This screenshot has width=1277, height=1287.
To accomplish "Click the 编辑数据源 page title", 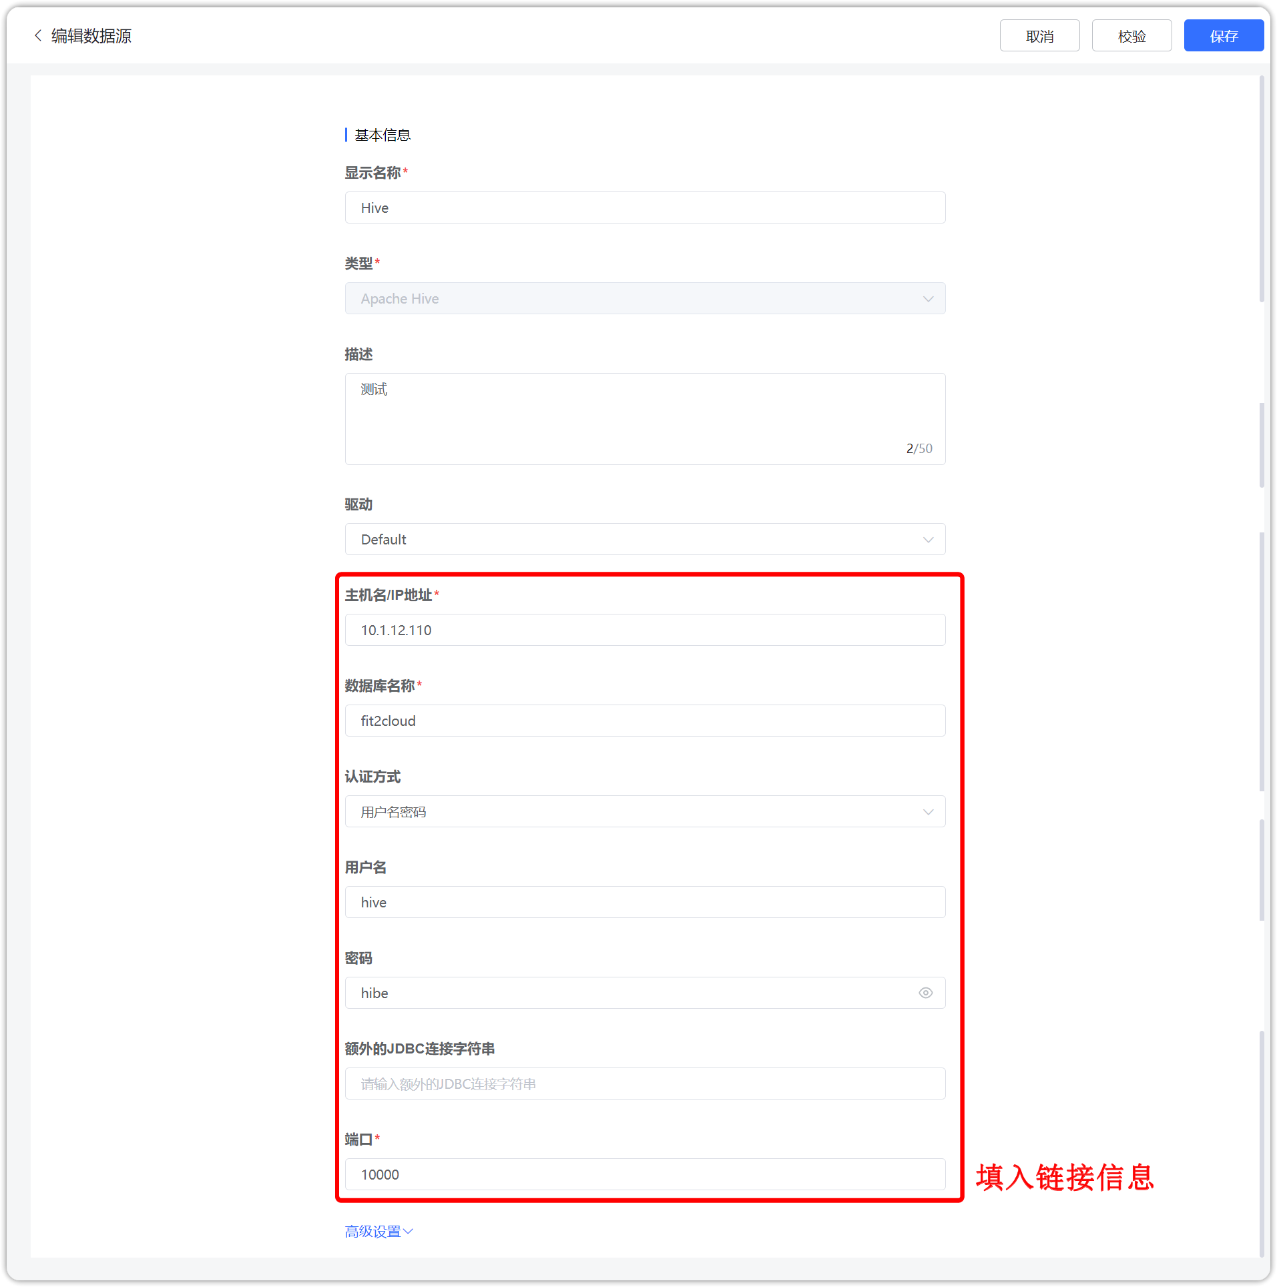I will coord(91,35).
